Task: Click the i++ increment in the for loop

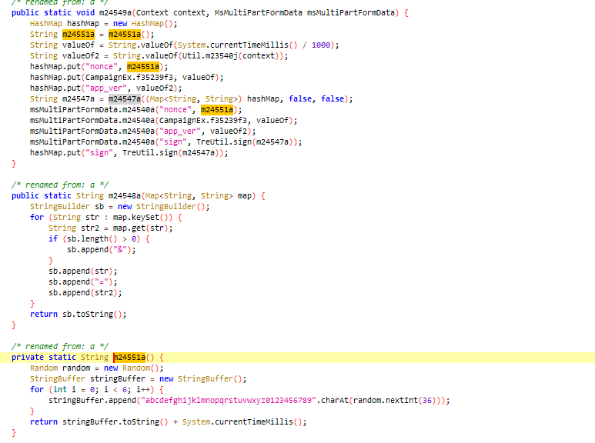Action: (143, 389)
